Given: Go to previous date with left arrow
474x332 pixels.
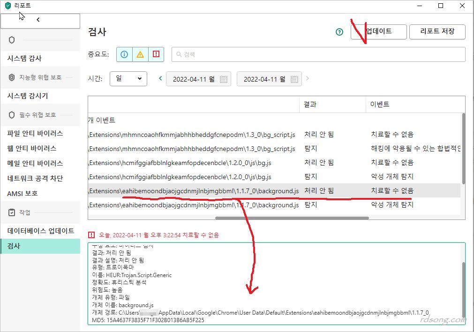Looking at the screenshot, I should 160,78.
